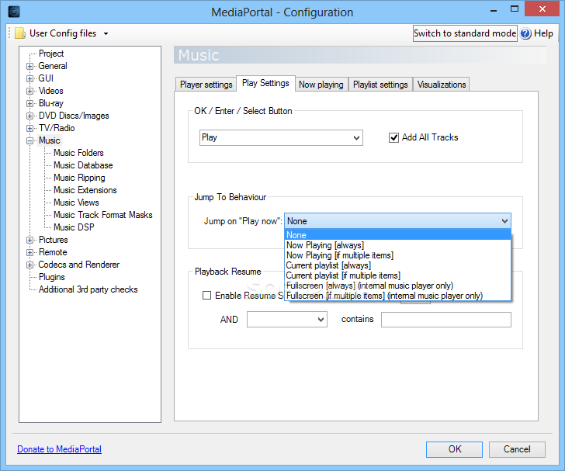Select Music Folders in the tree
Image resolution: width=565 pixels, height=471 pixels.
pos(78,153)
